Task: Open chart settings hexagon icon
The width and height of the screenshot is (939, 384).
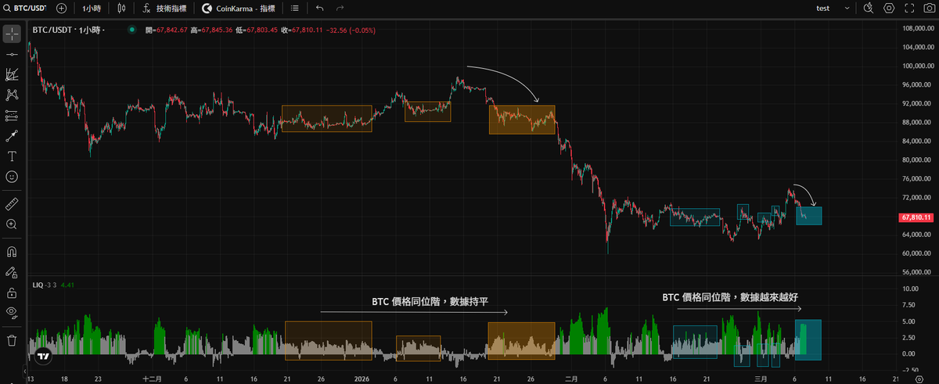Action: click(x=889, y=8)
